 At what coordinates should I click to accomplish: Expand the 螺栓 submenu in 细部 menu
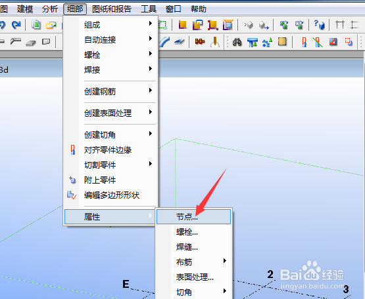[110, 55]
